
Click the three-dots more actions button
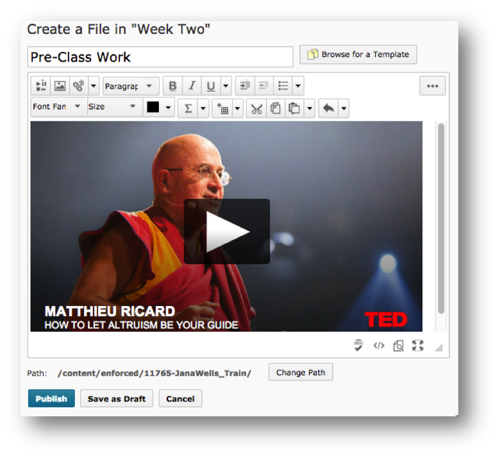click(x=433, y=86)
